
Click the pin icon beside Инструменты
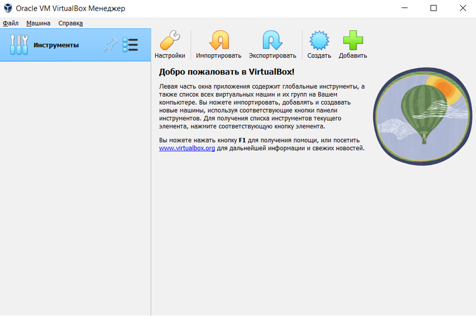point(110,45)
